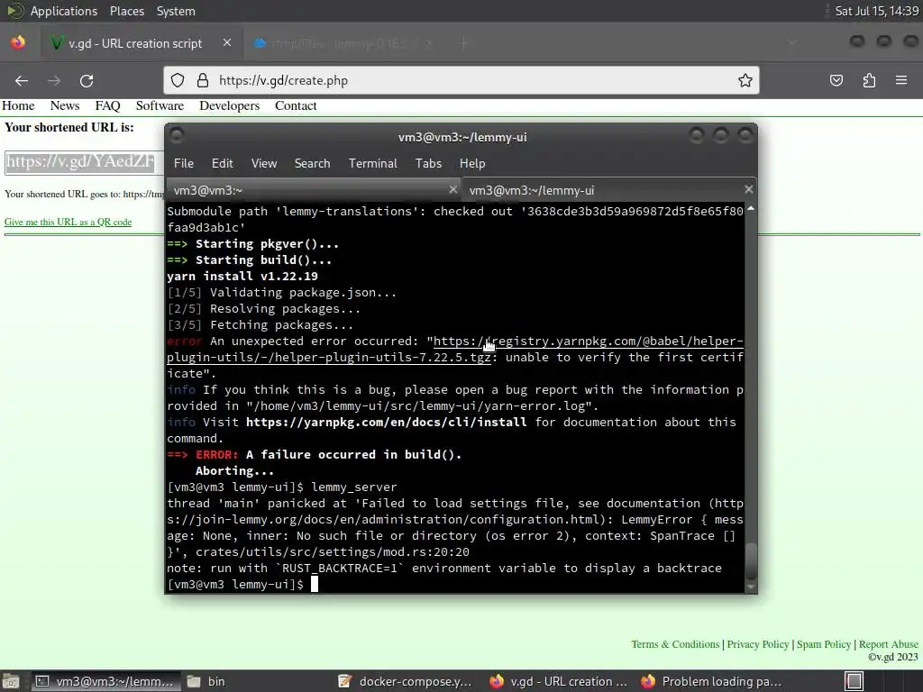Close the vm3@vm3:~ terminal tab

tap(452, 189)
